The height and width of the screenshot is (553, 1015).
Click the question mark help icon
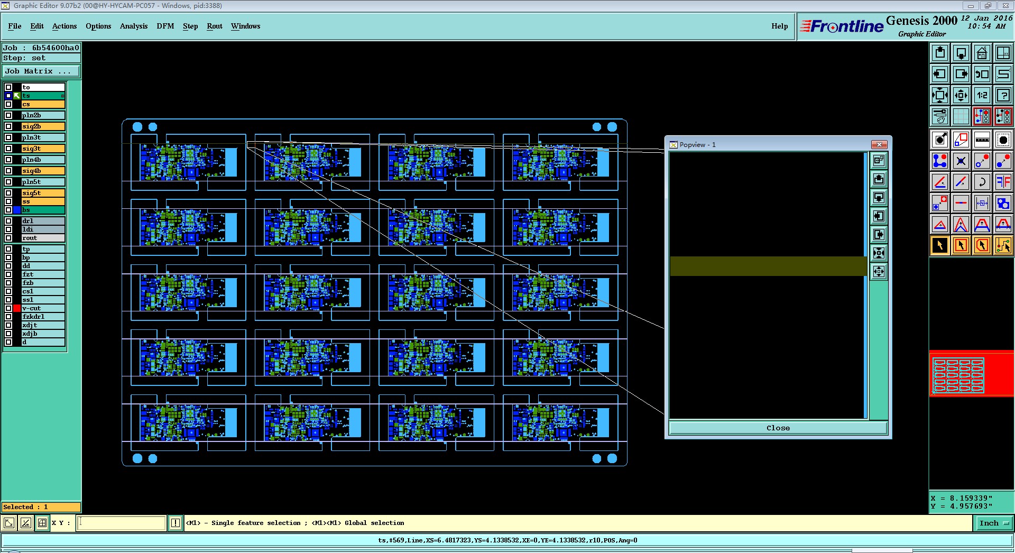coord(1003,95)
